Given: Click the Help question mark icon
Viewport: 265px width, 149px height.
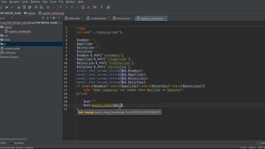Looking at the screenshot, I should click(101, 7).
